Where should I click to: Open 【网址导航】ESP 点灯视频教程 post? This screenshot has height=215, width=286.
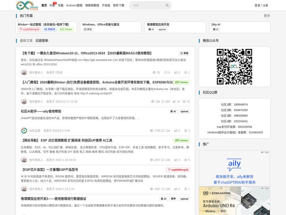(x=67, y=141)
